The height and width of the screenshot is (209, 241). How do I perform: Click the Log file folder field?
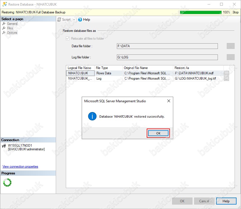[x=167, y=57]
